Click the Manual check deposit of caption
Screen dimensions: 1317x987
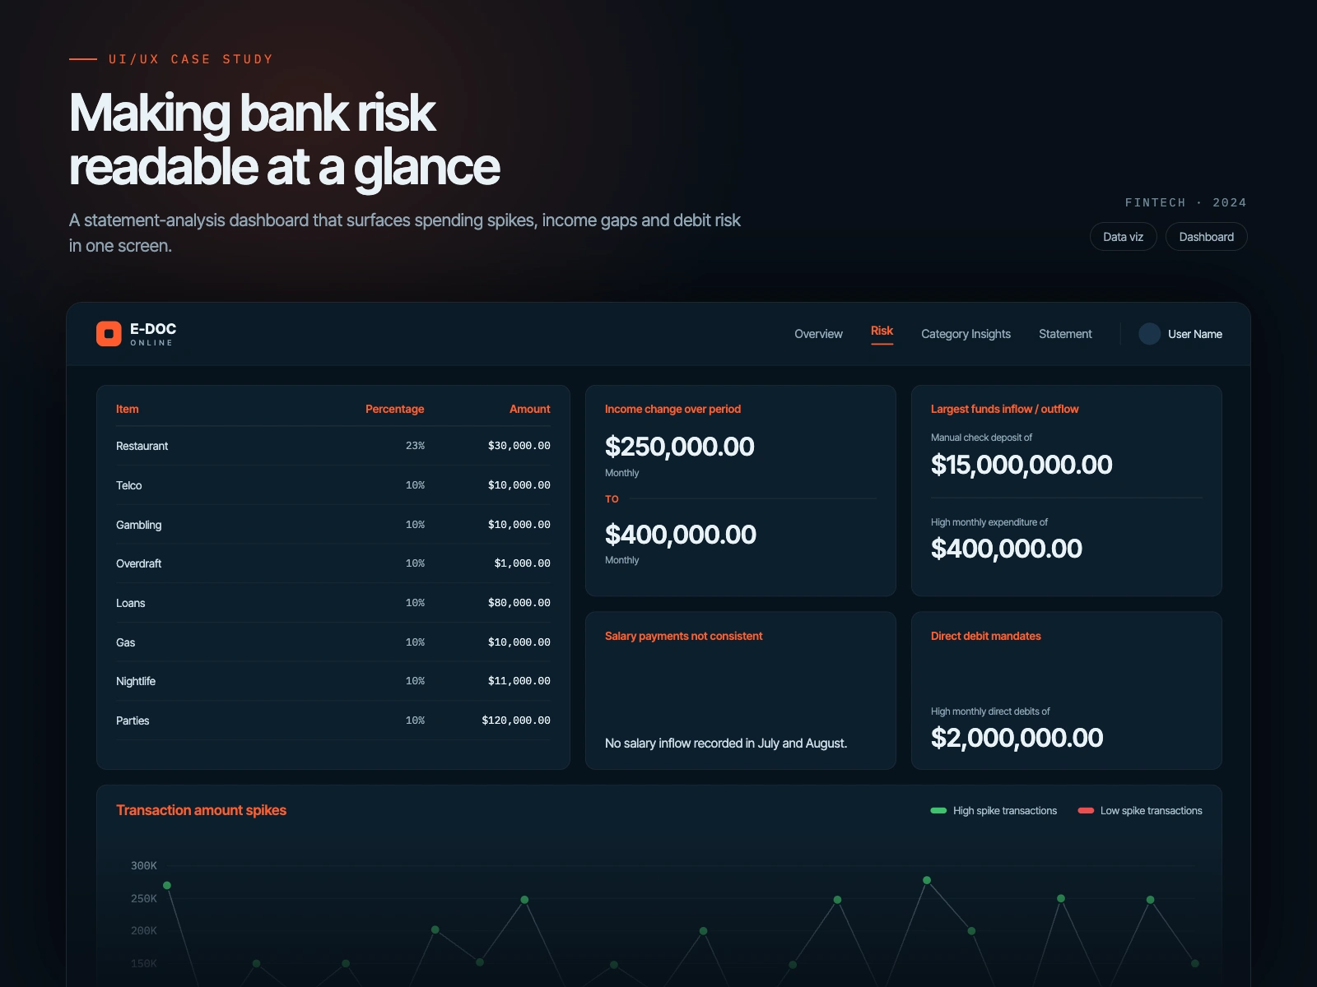[x=981, y=438]
